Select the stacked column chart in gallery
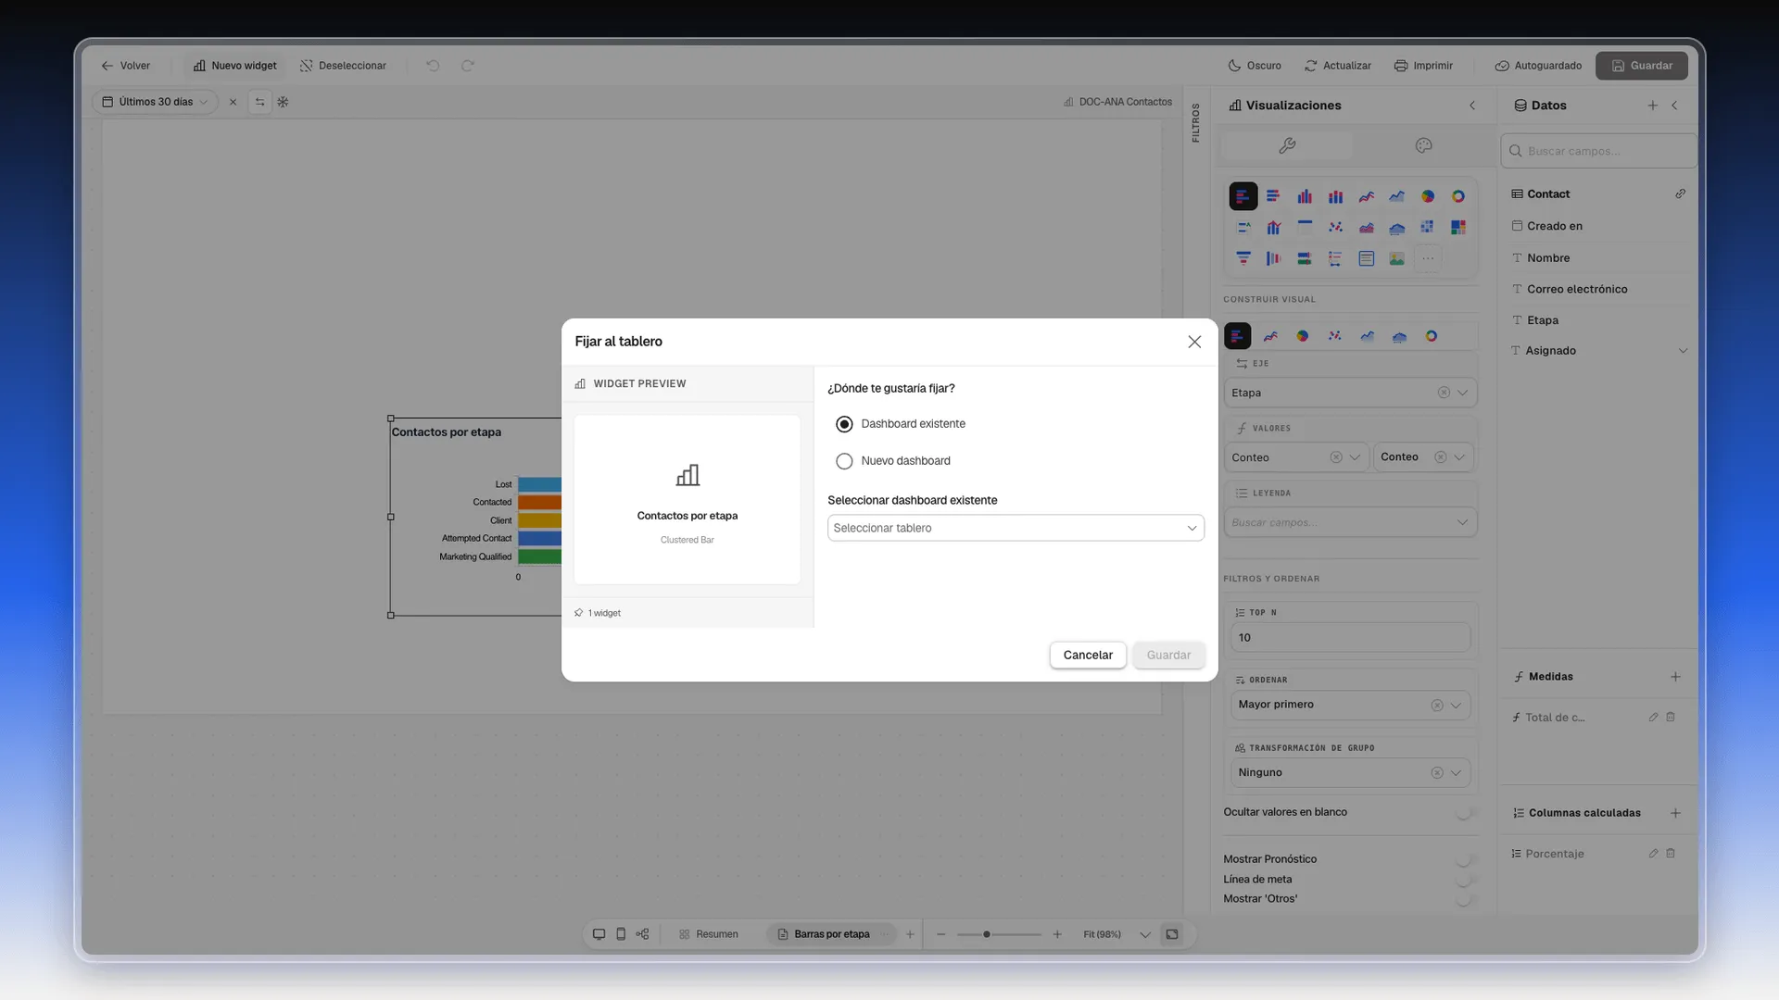Viewport: 1779px width, 1000px height. click(1335, 196)
